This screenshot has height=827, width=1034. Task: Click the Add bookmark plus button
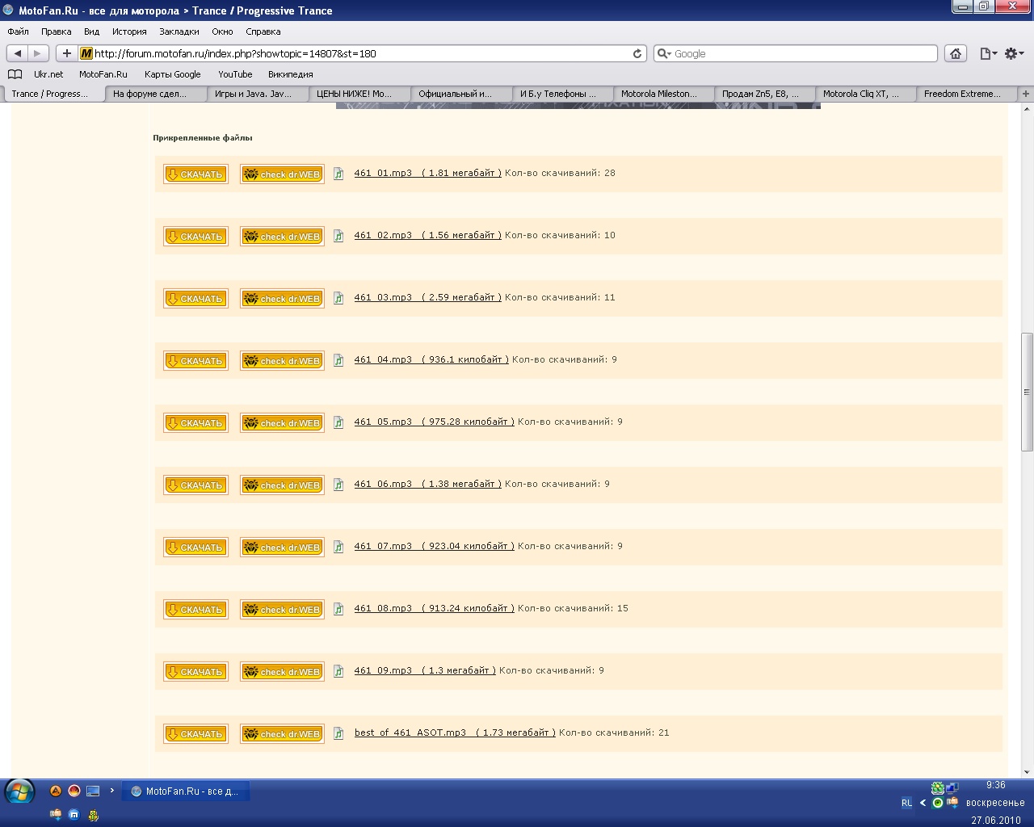pyautogui.click(x=66, y=53)
